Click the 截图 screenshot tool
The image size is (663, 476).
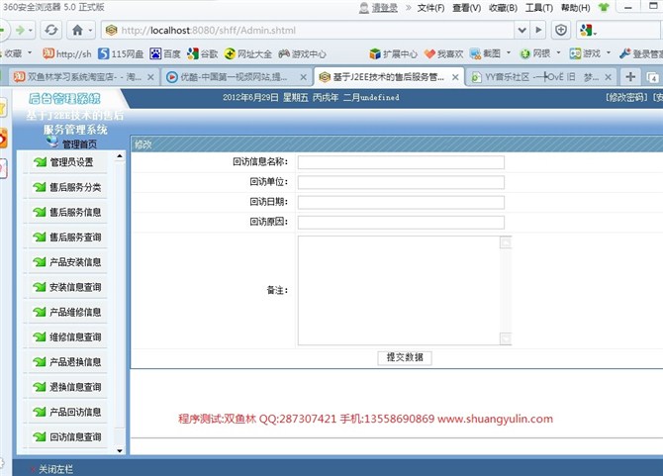click(x=486, y=53)
